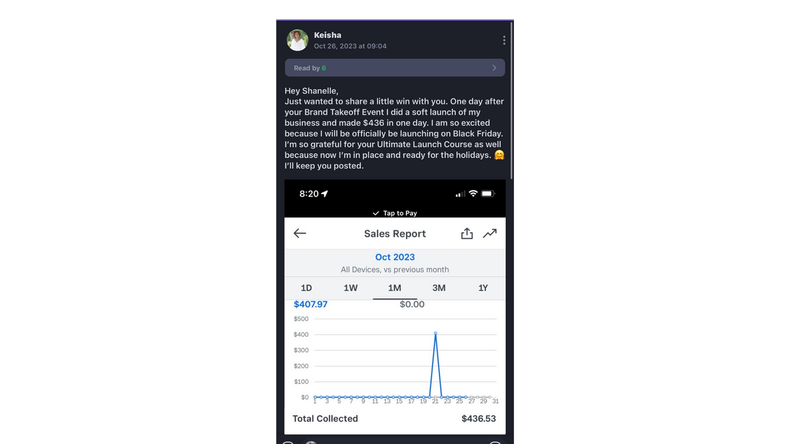Click the location arrow beside 8:20
Screen dimensions: 790x444
(x=325, y=194)
